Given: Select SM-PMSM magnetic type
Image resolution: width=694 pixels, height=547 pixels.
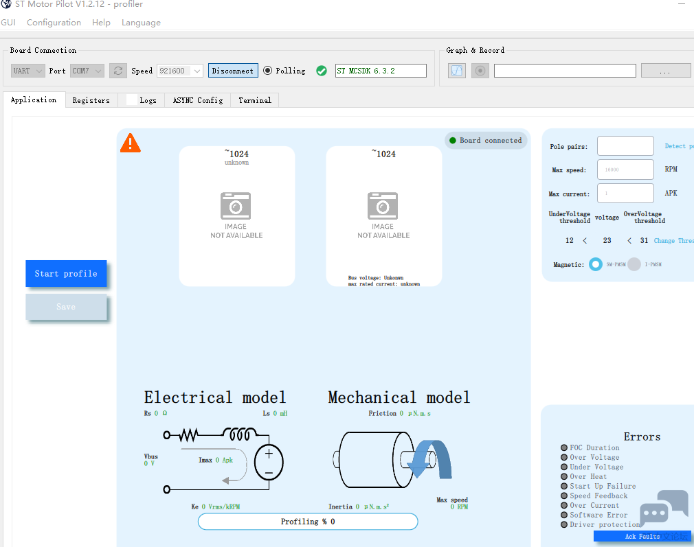Looking at the screenshot, I should point(595,264).
